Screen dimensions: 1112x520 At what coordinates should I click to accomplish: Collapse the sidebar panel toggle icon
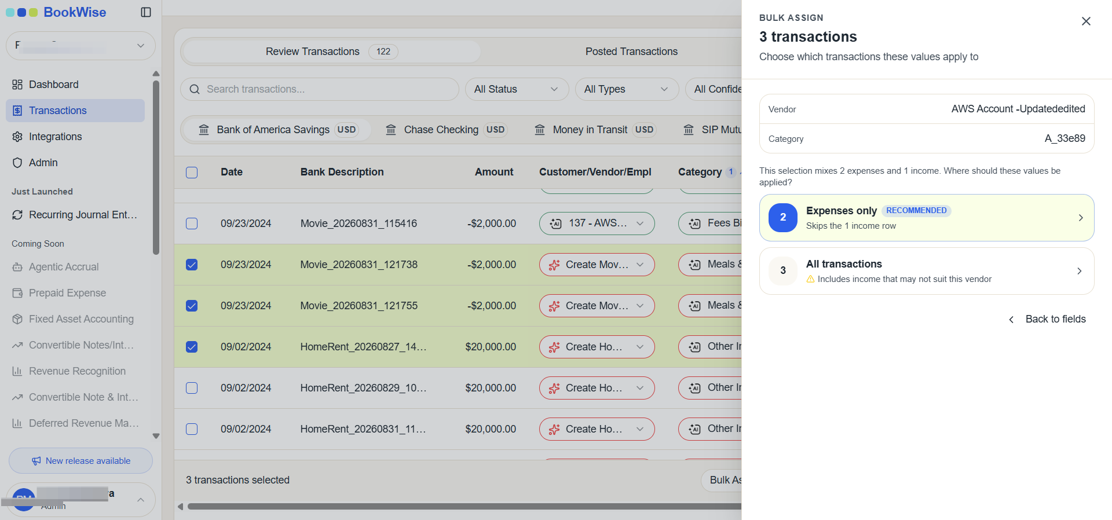click(x=146, y=12)
